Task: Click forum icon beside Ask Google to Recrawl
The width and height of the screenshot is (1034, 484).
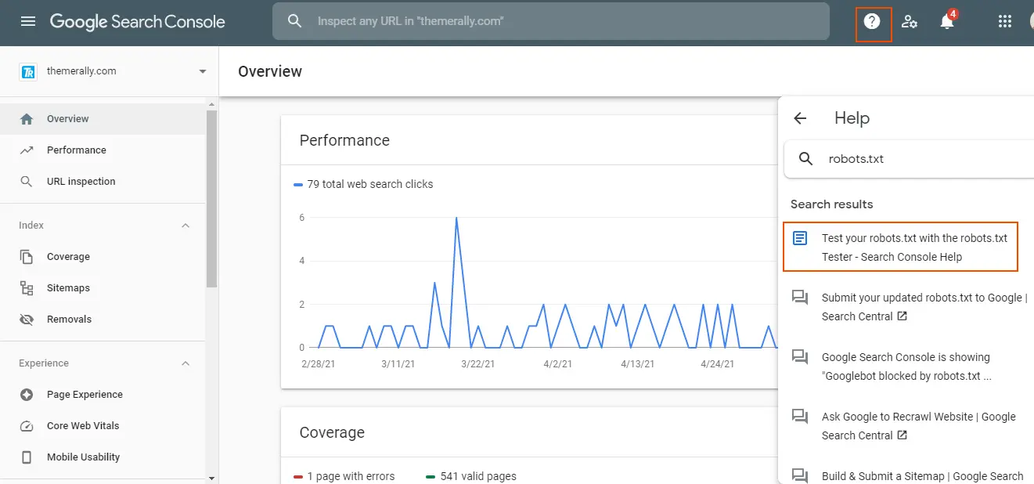Action: (x=799, y=417)
